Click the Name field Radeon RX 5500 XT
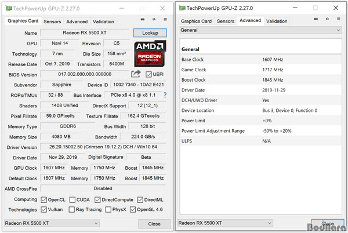Viewport: 348px width, 233px height. click(85, 33)
